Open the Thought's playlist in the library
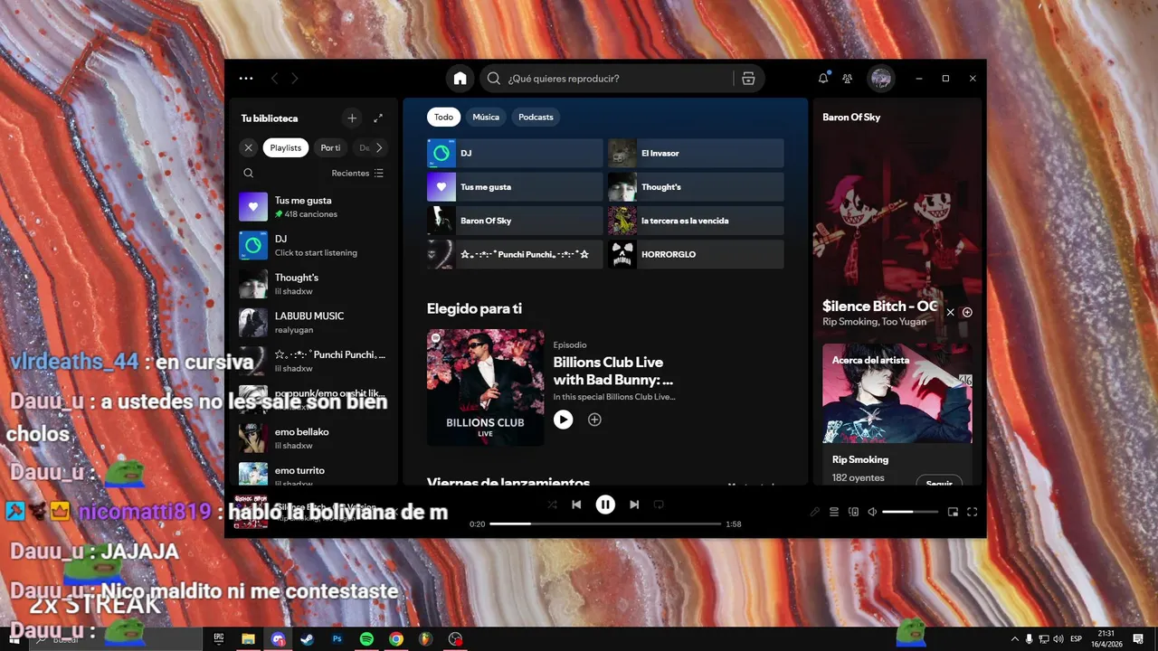The height and width of the screenshot is (651, 1158). click(x=313, y=284)
